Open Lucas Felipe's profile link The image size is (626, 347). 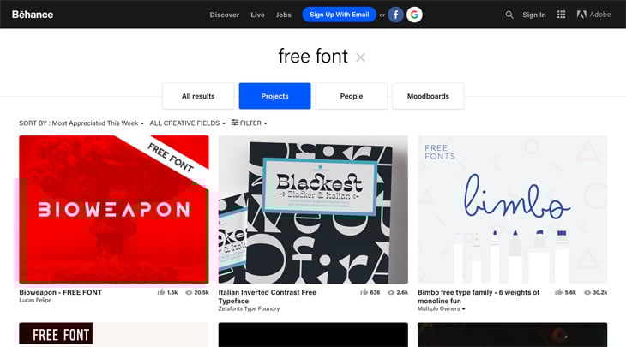coord(35,301)
